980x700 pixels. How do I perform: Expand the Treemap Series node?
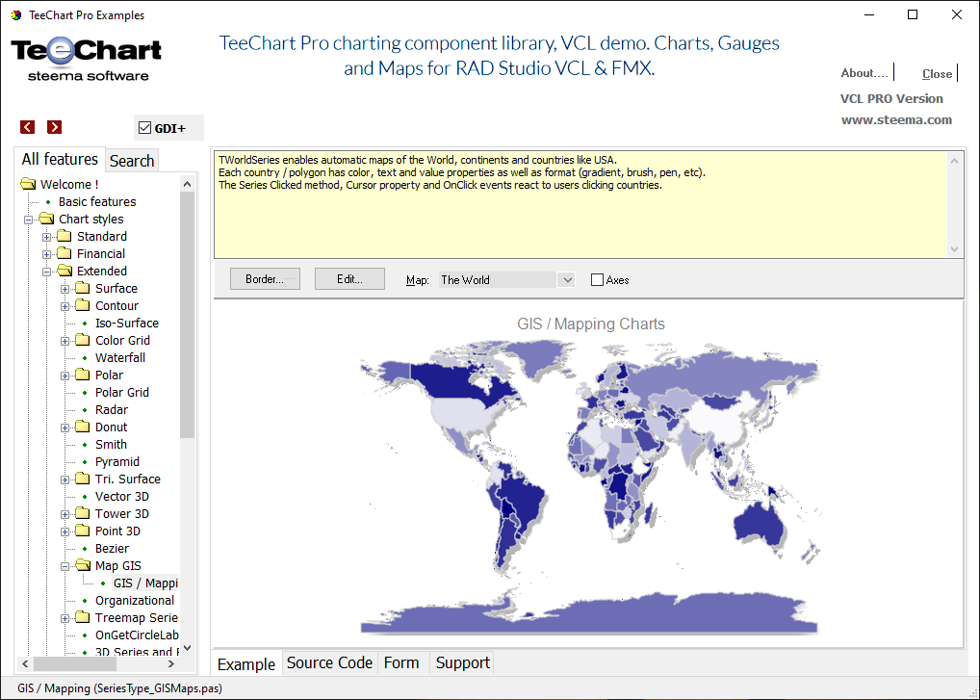click(65, 618)
